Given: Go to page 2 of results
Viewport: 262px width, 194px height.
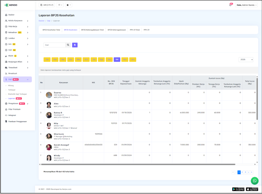Looking at the screenshot, I should [x=242, y=172].
